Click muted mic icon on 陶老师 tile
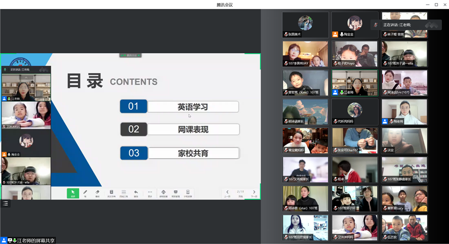 (x=391, y=121)
